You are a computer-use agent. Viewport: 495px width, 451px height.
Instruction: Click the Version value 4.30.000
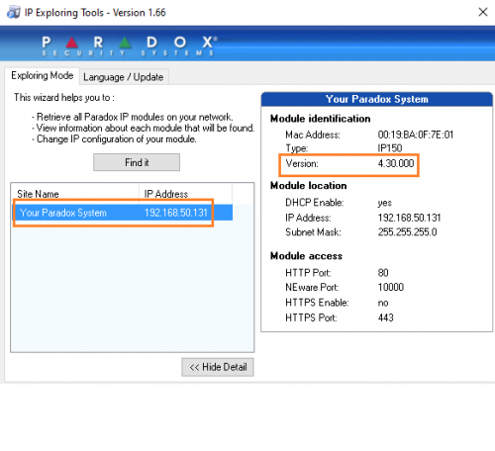(x=396, y=163)
